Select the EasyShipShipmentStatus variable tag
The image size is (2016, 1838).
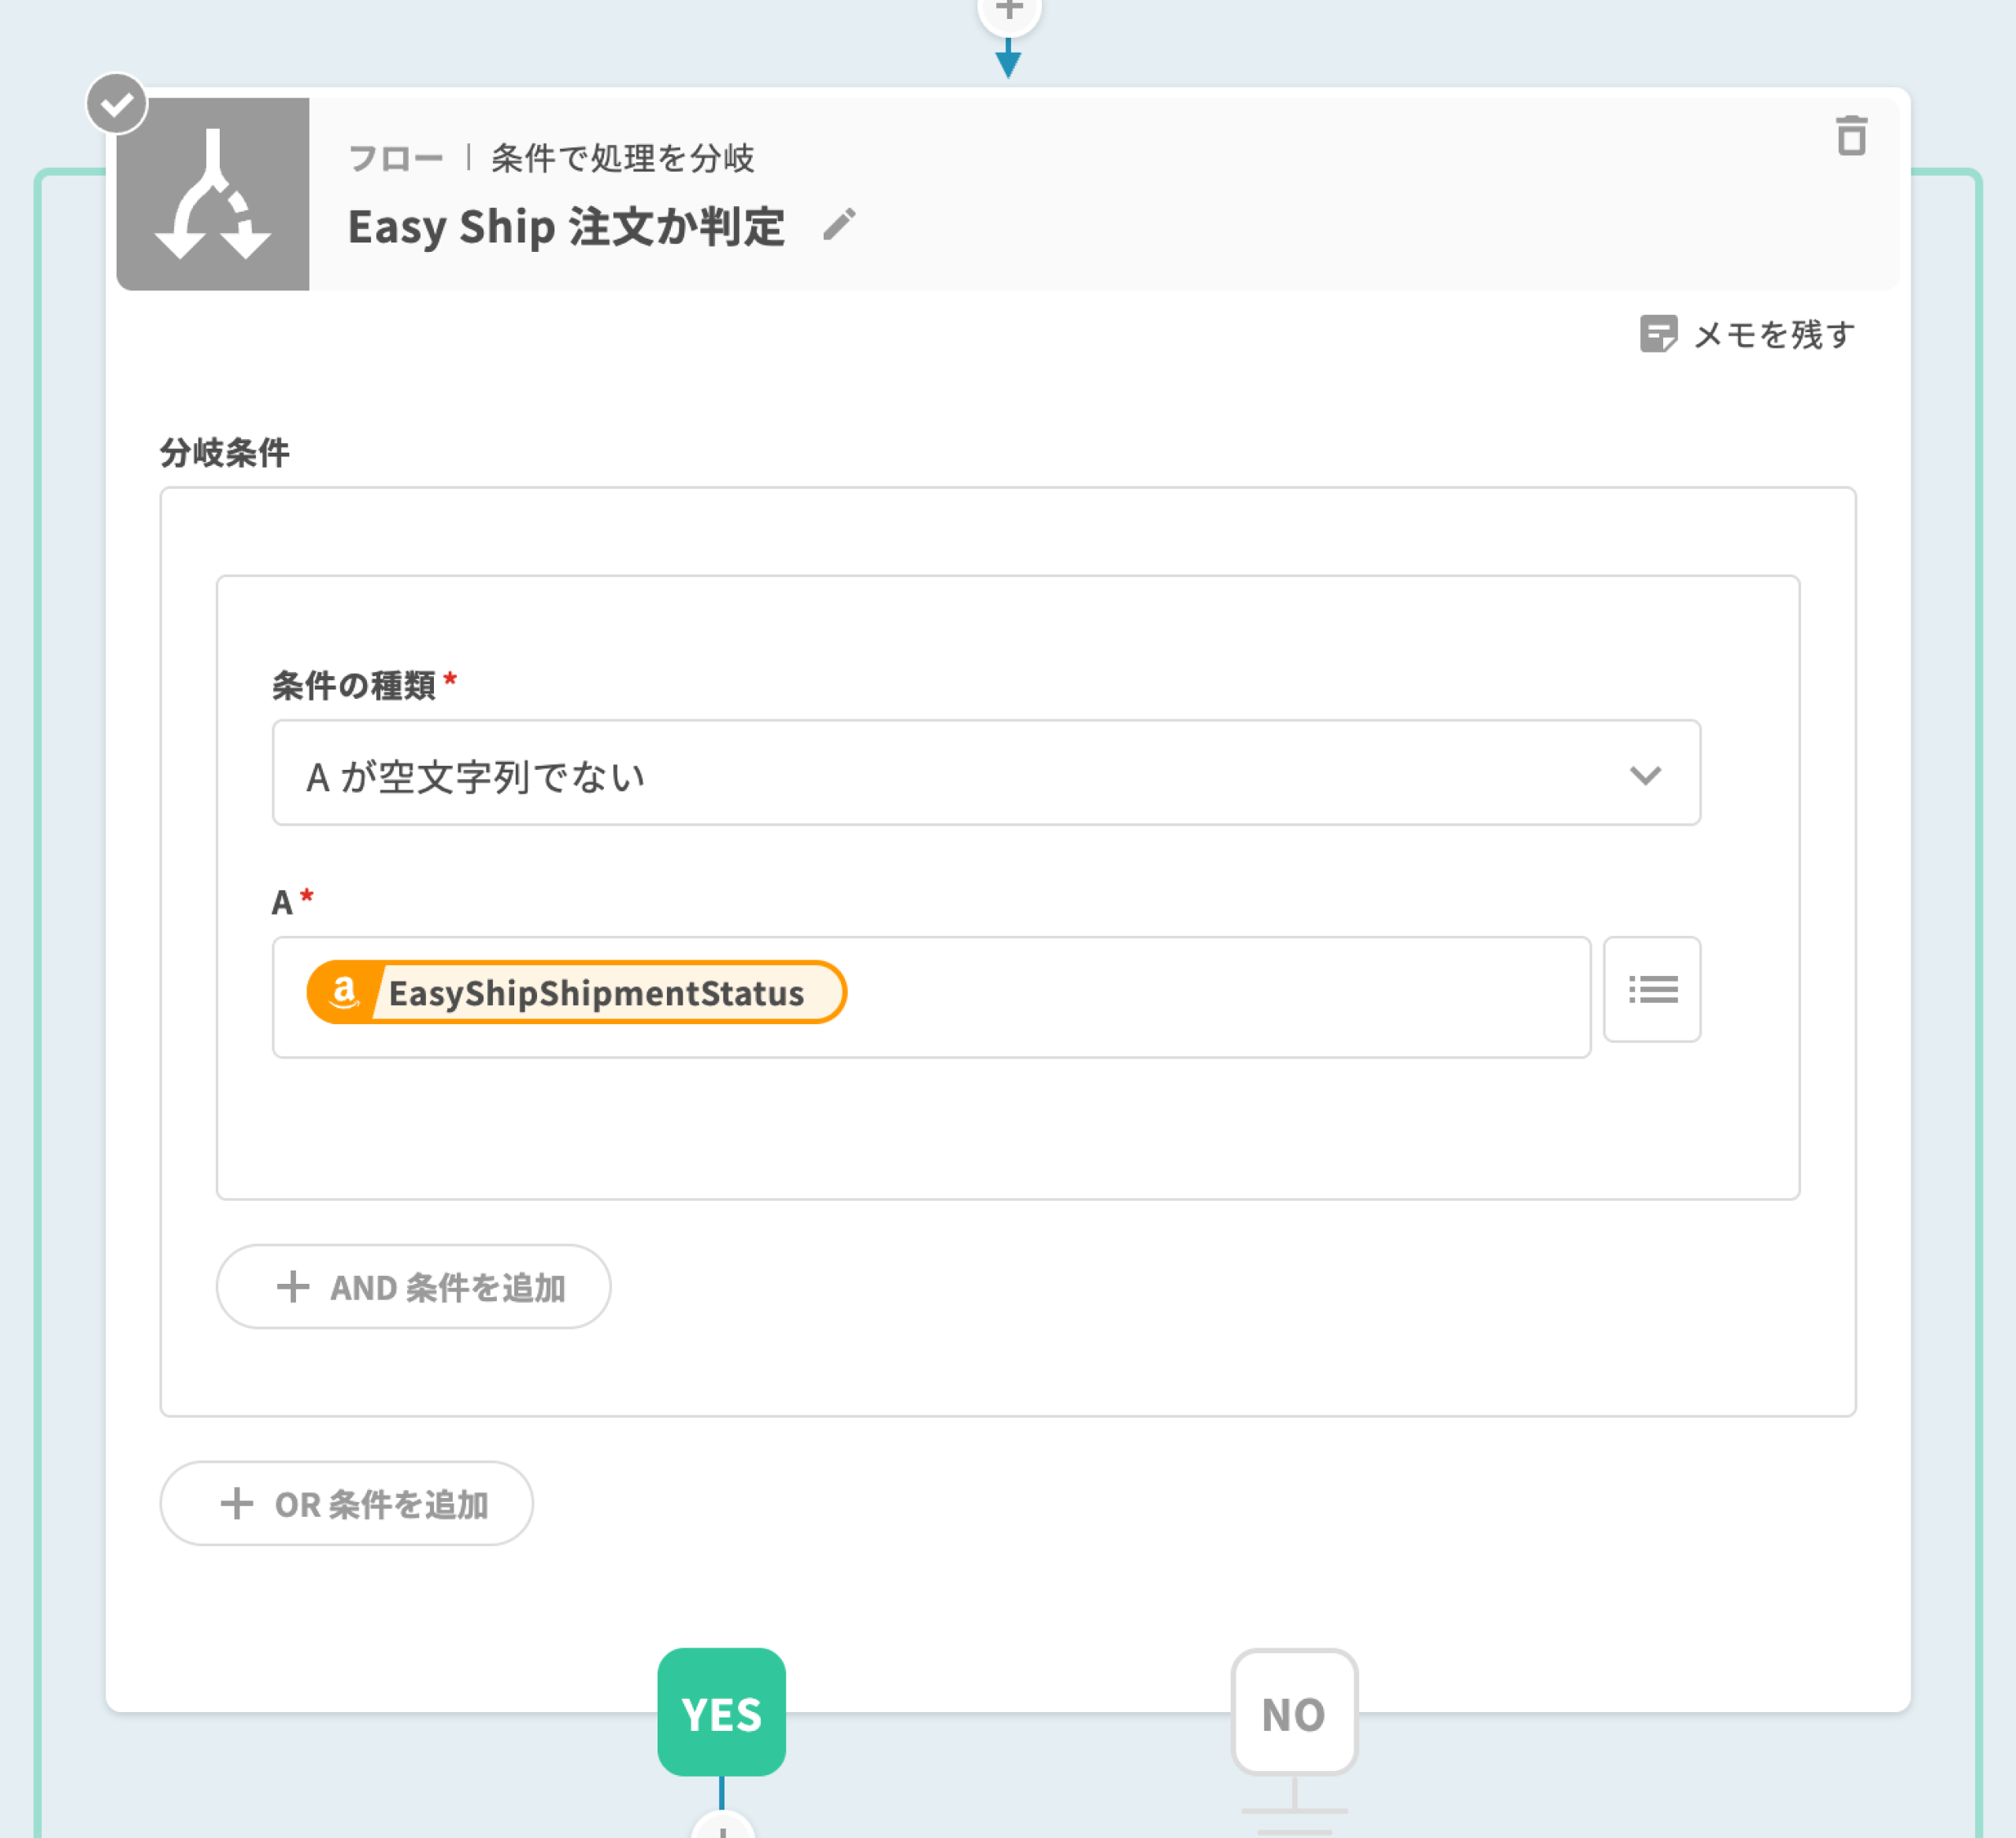tap(596, 993)
